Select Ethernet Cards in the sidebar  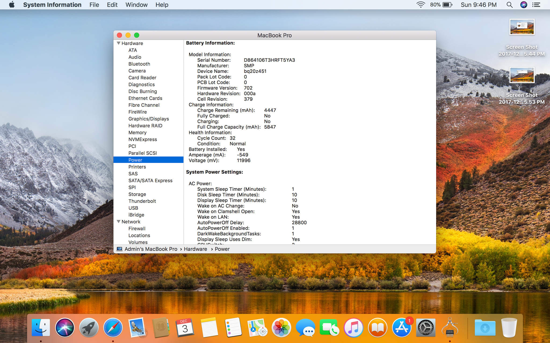tap(145, 98)
